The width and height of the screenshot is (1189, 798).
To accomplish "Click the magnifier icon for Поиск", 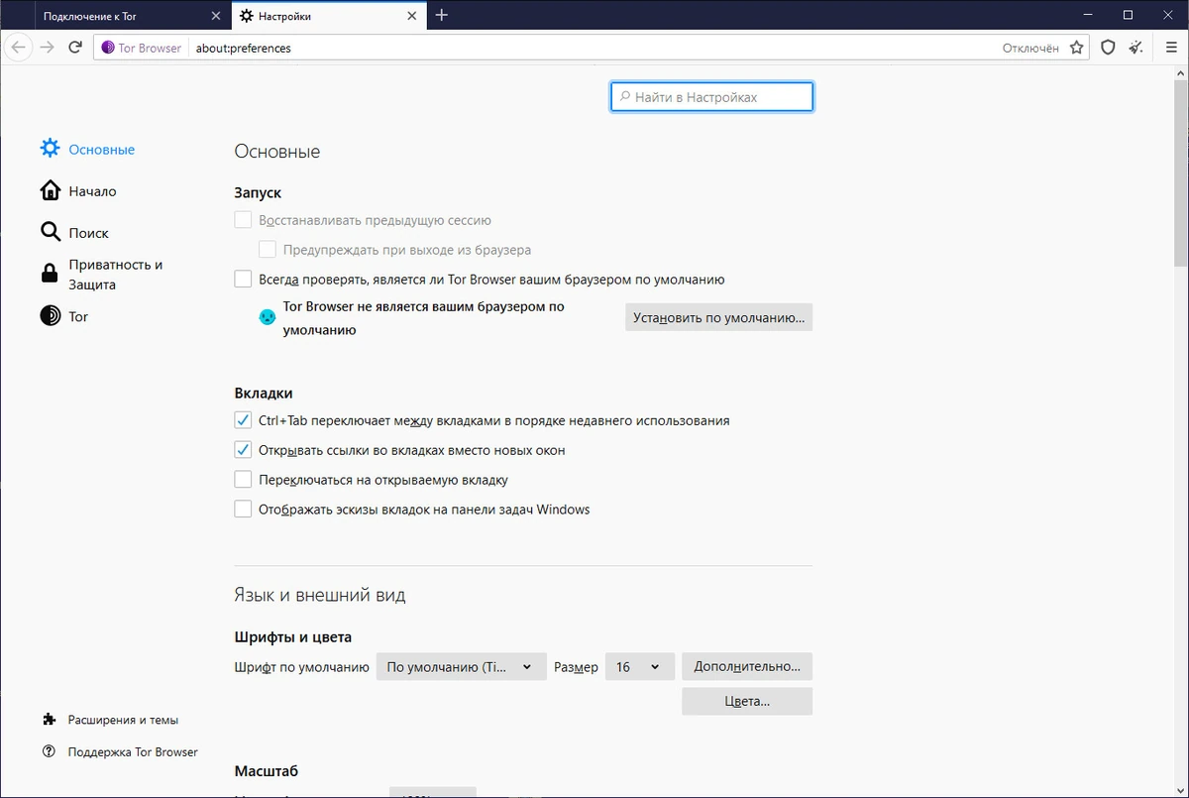I will [50, 232].
